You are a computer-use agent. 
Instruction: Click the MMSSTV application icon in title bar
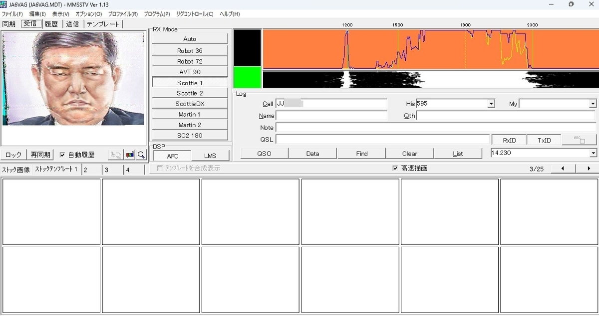click(3, 4)
